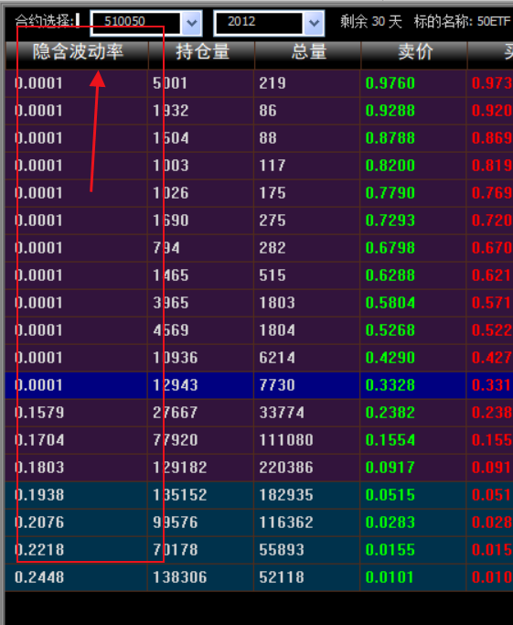
Task: Select open interest cell 1465
Action: click(x=171, y=275)
